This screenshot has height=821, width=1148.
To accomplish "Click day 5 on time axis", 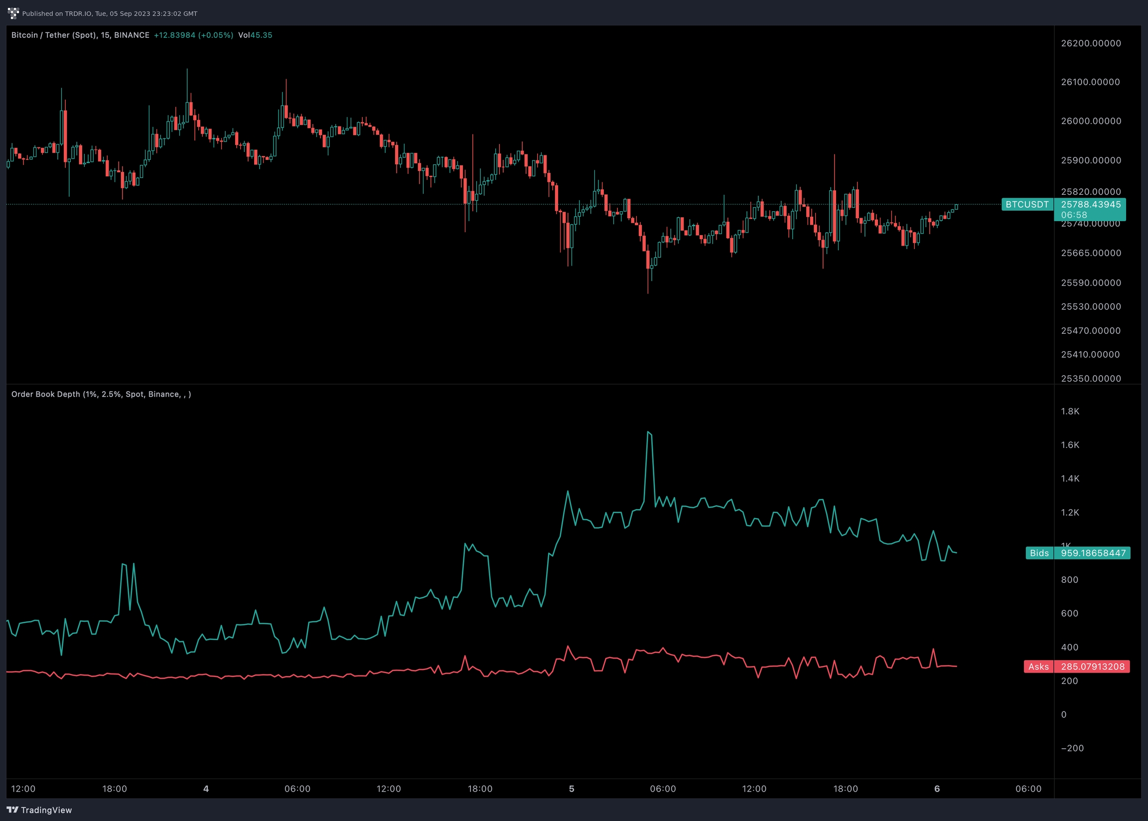I will (x=571, y=789).
